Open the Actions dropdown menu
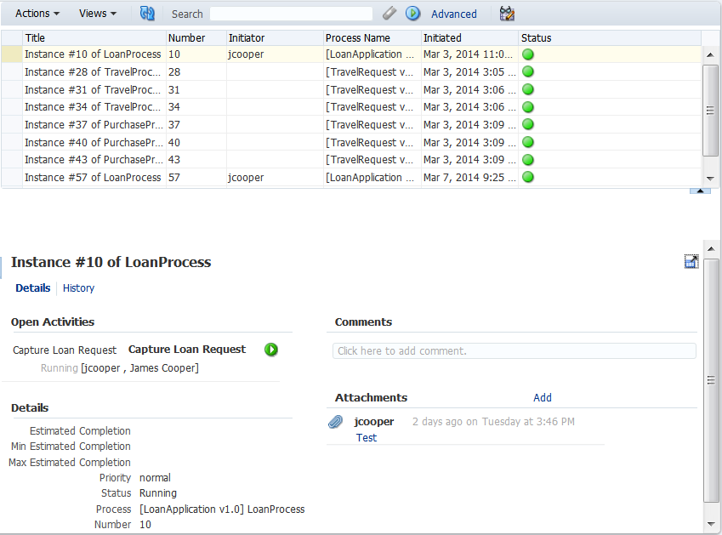722x535 pixels. pyautogui.click(x=37, y=14)
